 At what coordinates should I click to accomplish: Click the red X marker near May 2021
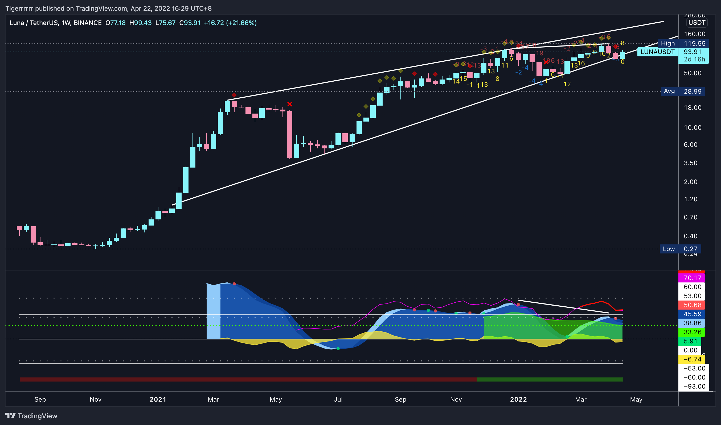pyautogui.click(x=290, y=104)
